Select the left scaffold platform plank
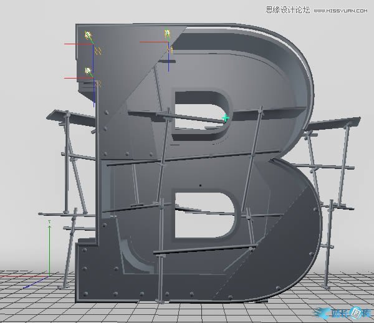374x323 pixels. point(69,116)
